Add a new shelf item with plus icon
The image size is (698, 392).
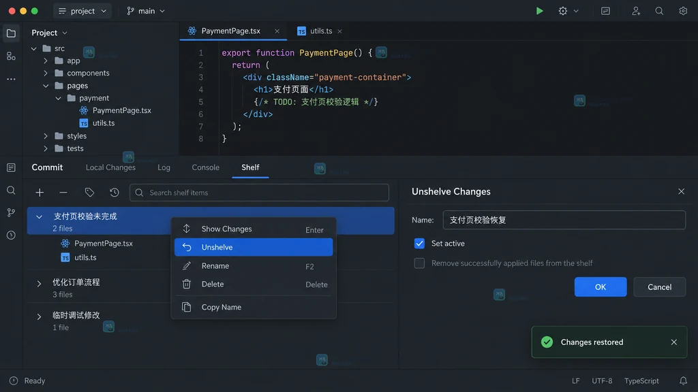click(40, 193)
